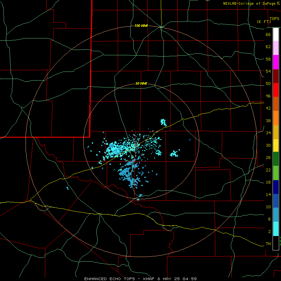The height and width of the screenshot is (281, 281).
Task: Click the legend value '58'
Action: 268,59
